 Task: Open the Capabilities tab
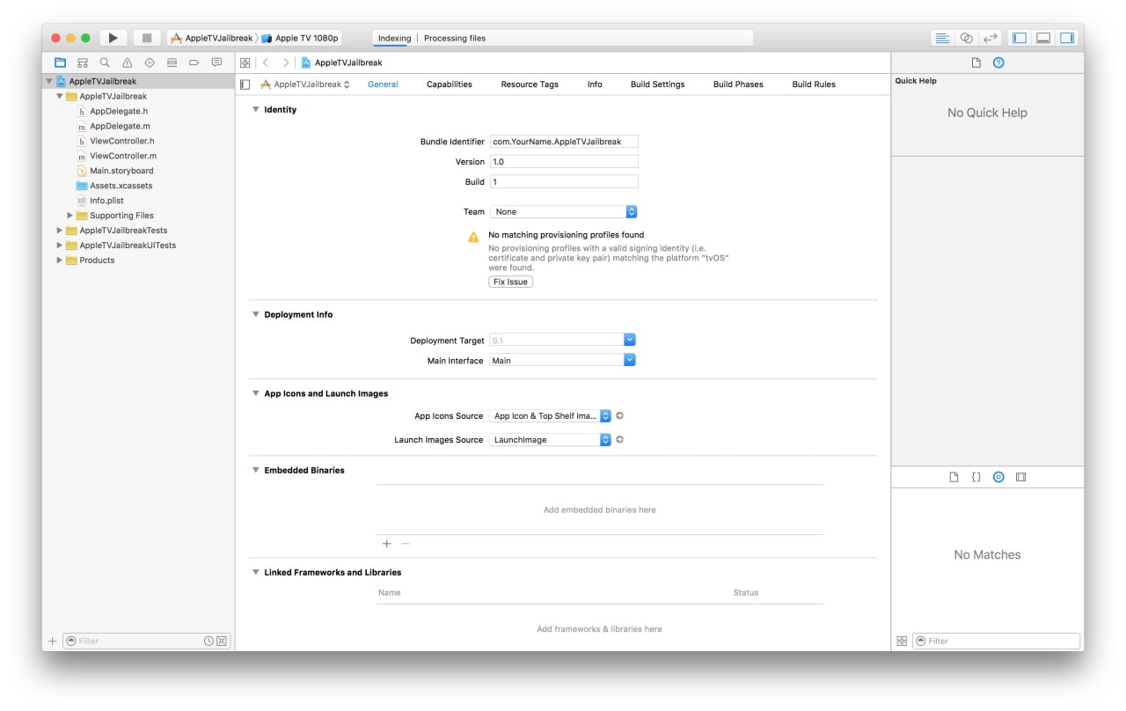449,84
